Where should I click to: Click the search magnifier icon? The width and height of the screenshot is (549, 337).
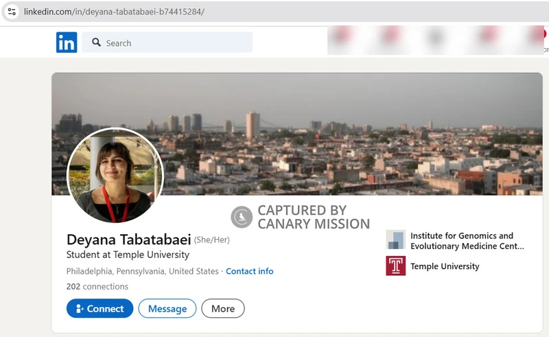pyautogui.click(x=96, y=43)
